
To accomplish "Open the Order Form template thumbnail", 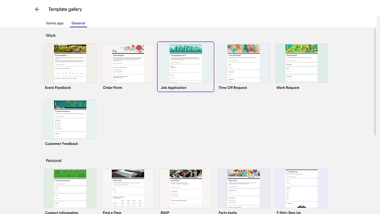I will pyautogui.click(x=128, y=63).
